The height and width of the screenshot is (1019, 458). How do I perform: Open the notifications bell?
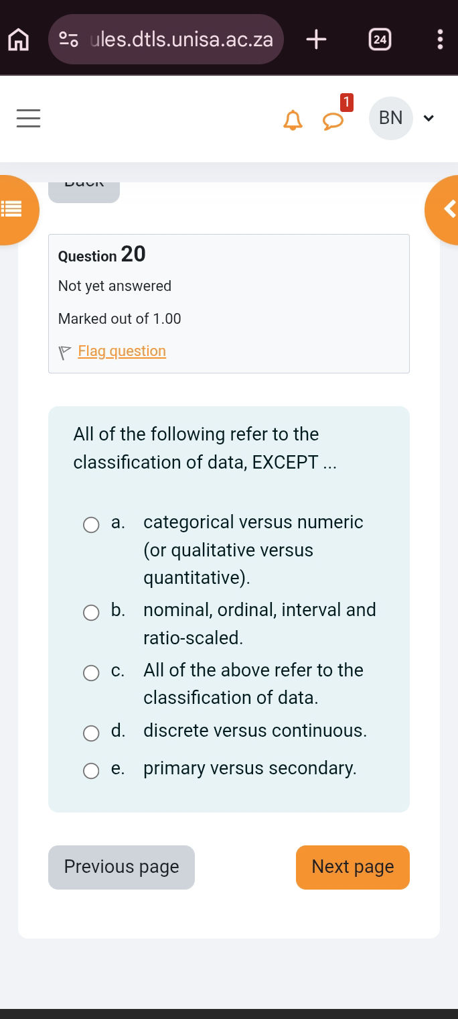(293, 121)
